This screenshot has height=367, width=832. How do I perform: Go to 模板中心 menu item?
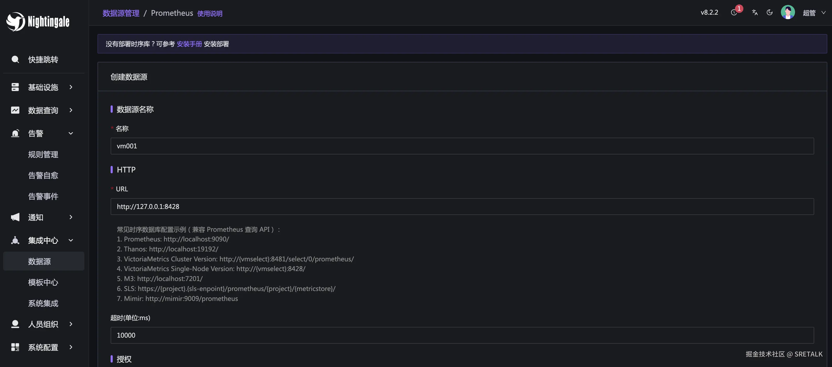[43, 282]
